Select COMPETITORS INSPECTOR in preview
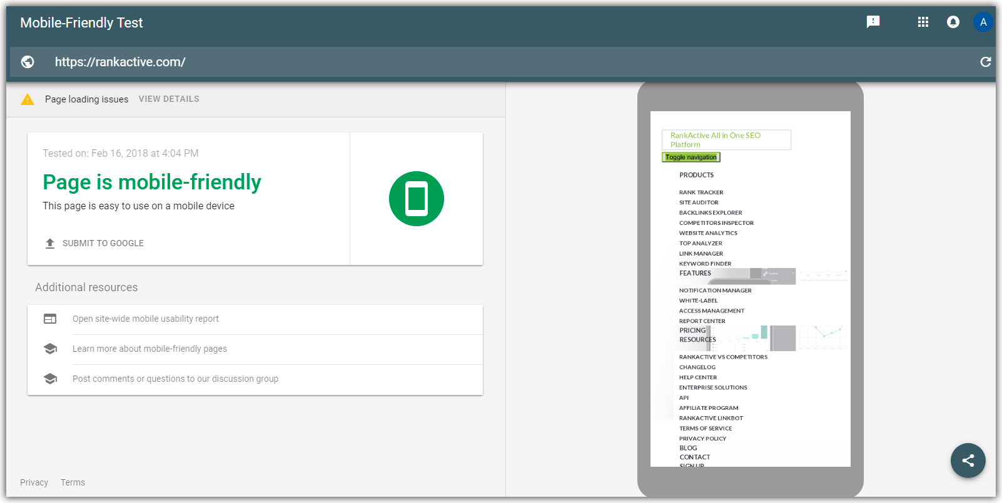1002x503 pixels. [716, 223]
